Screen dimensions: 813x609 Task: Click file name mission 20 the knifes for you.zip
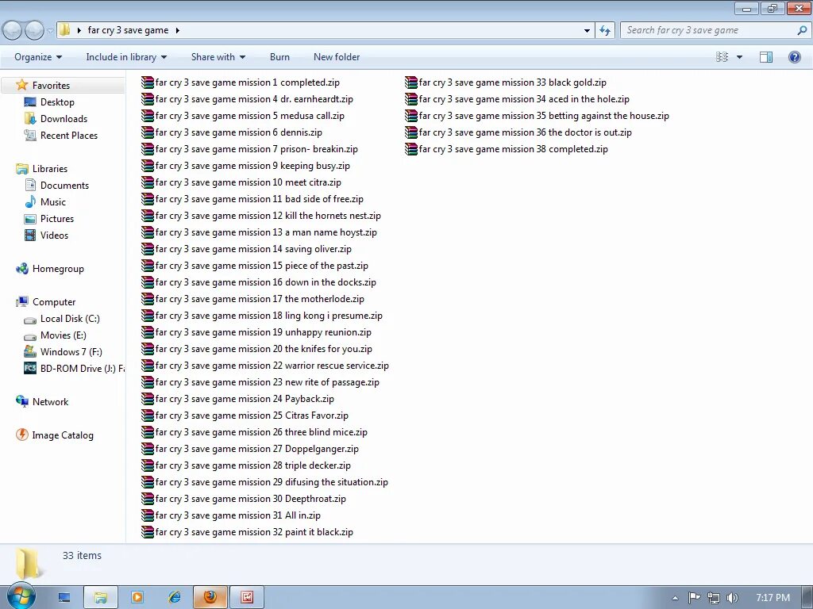(x=264, y=349)
